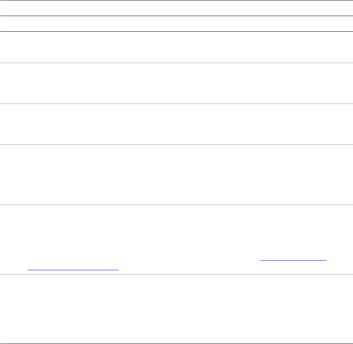
Task: Click the black bottom border of the table
Action: (176, 333)
